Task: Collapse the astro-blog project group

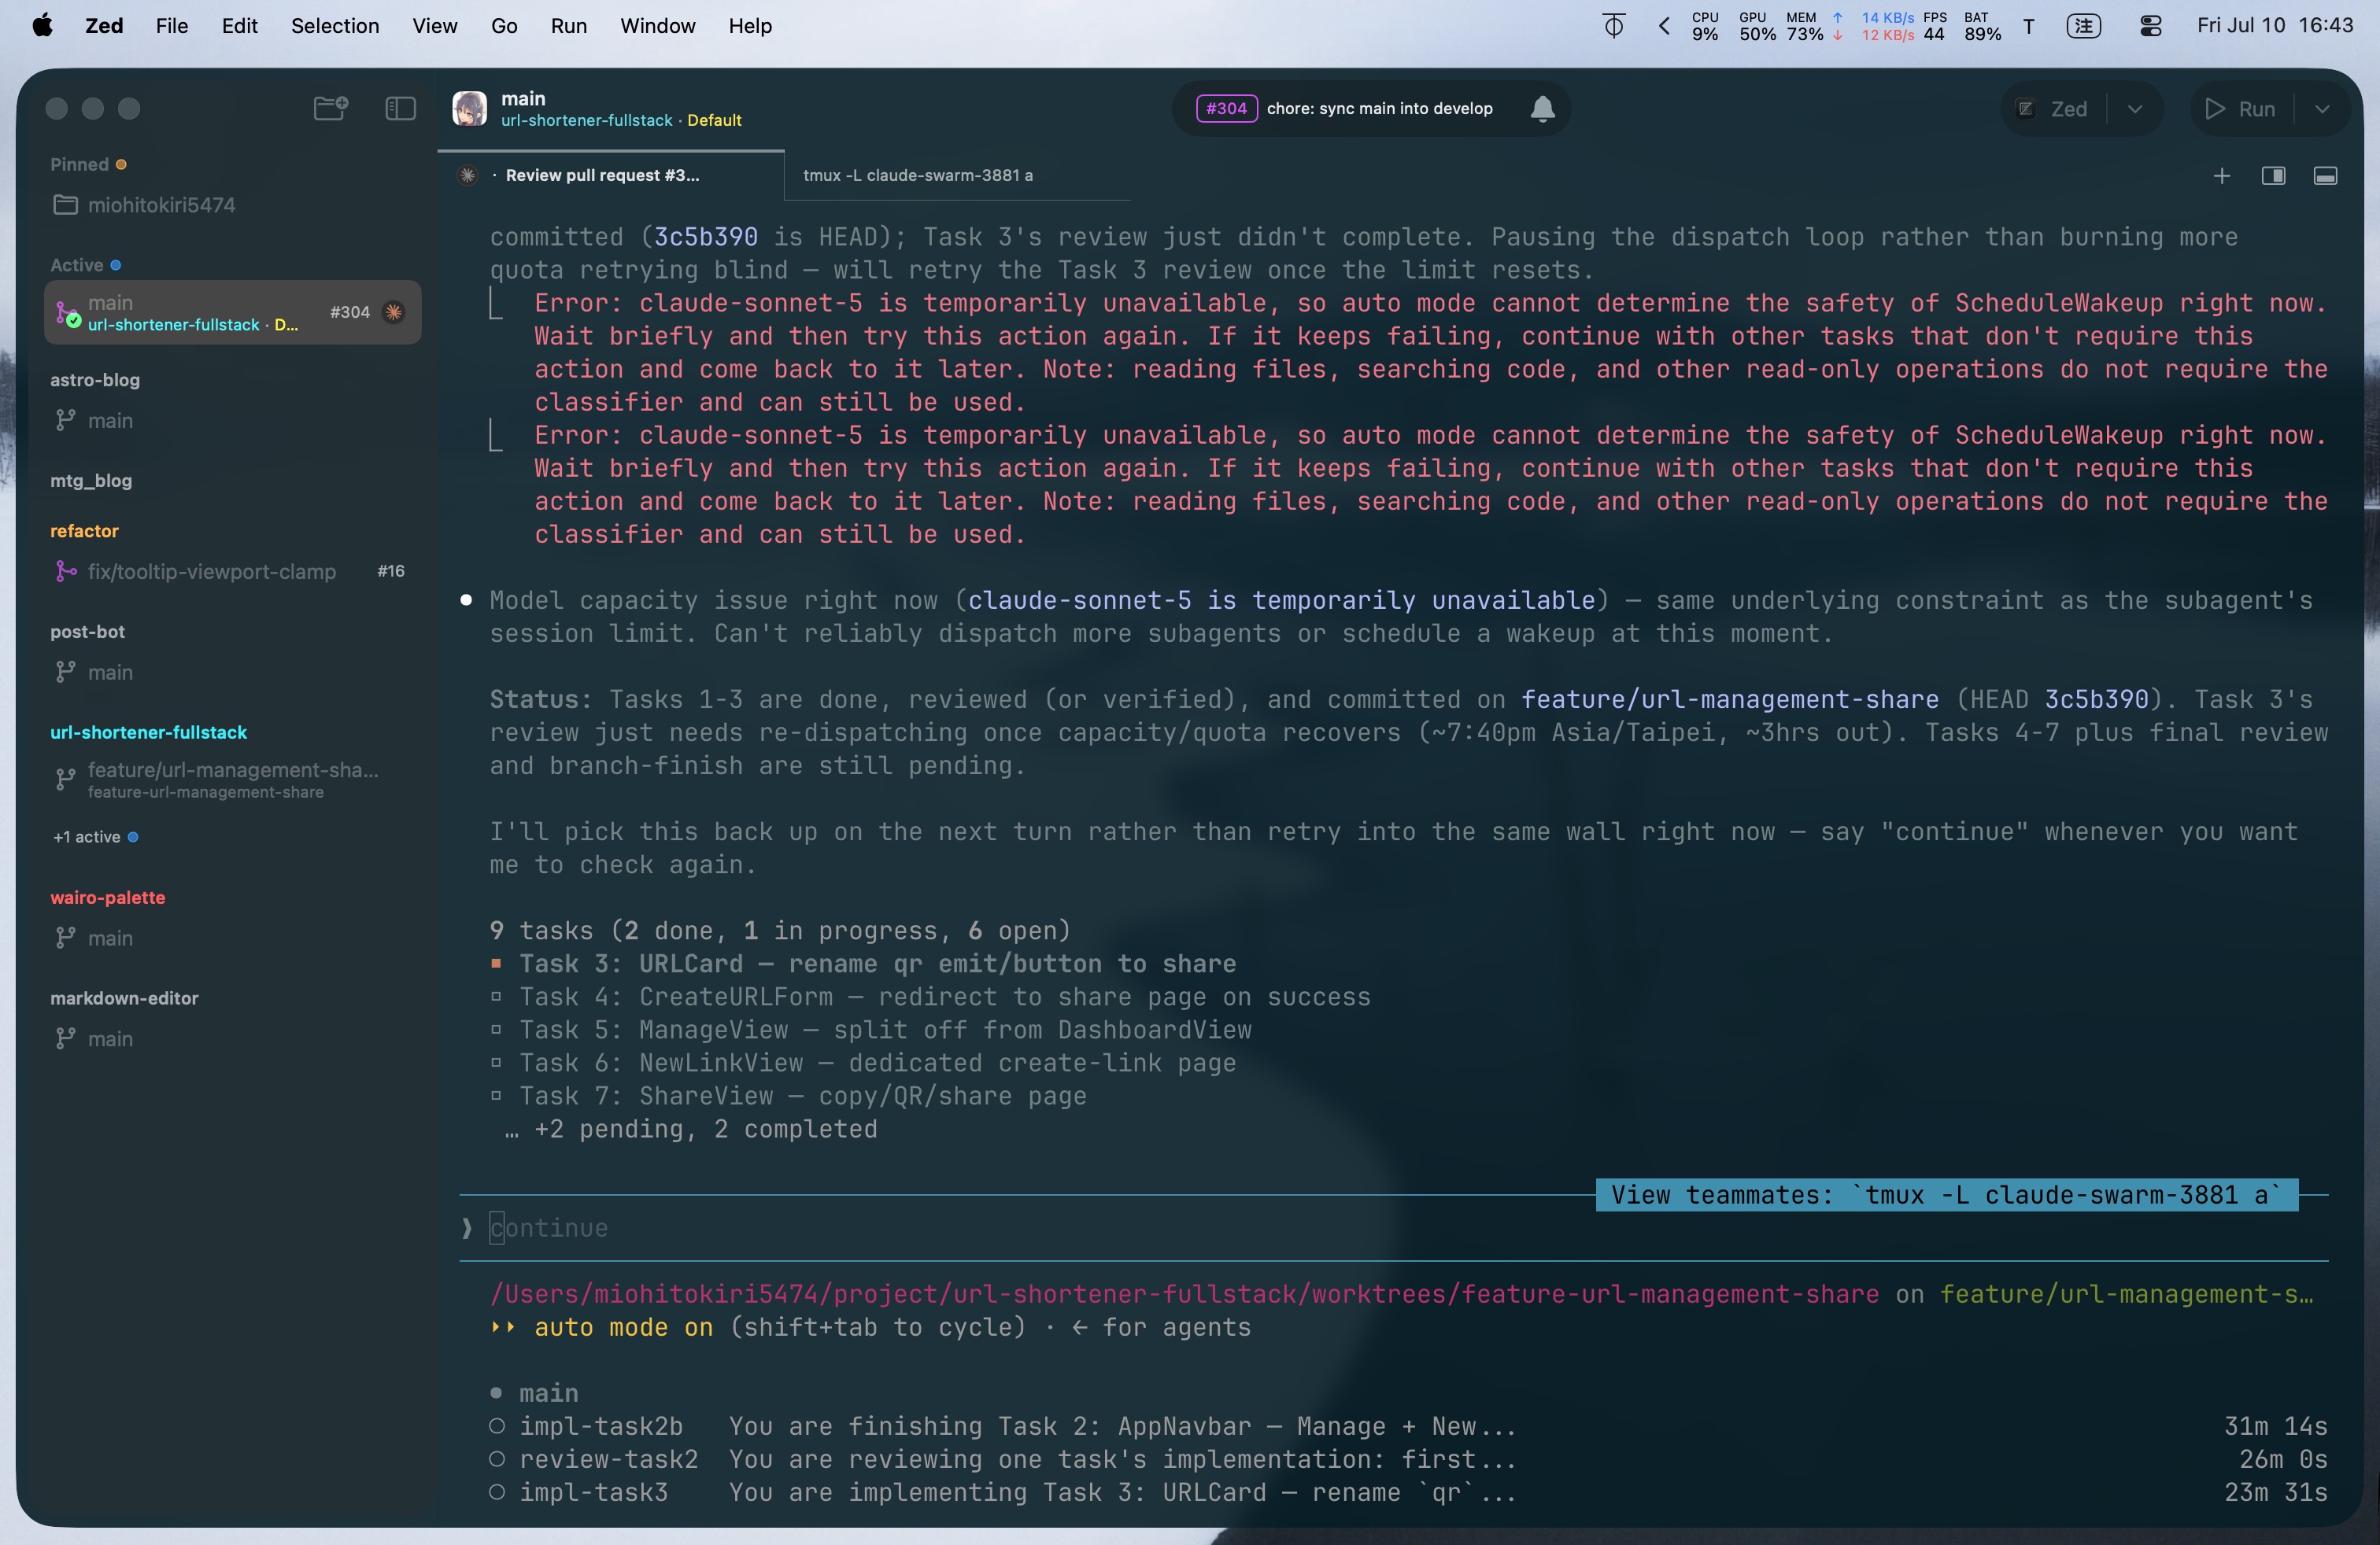Action: coord(95,380)
